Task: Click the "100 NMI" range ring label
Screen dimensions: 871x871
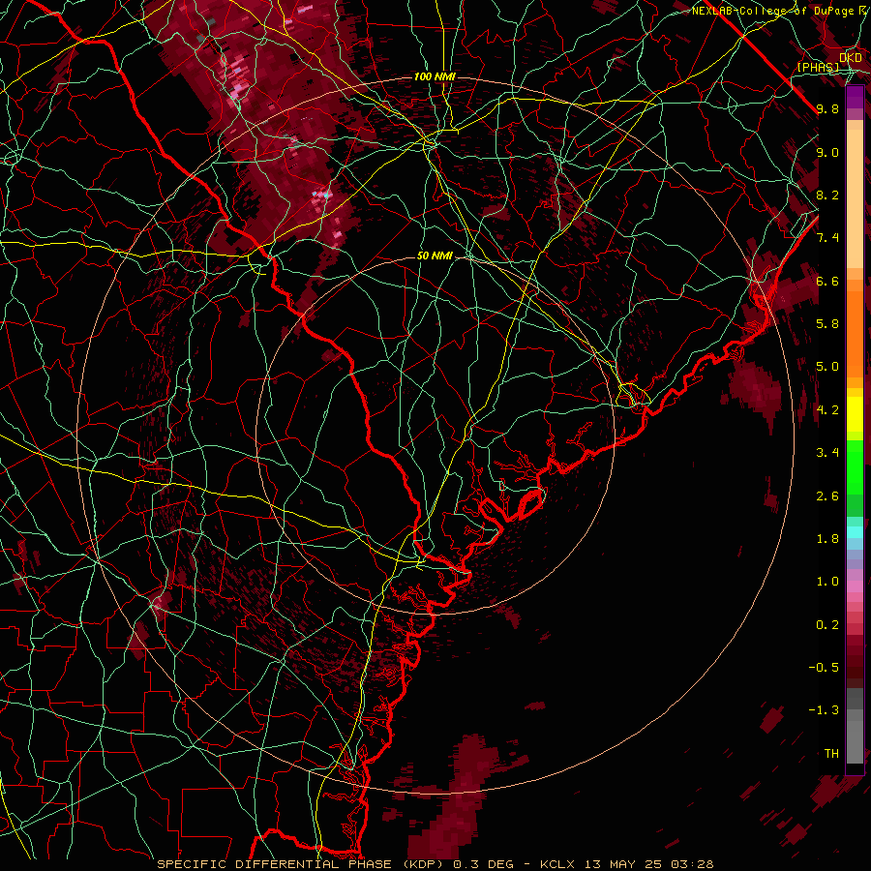Action: coord(435,76)
